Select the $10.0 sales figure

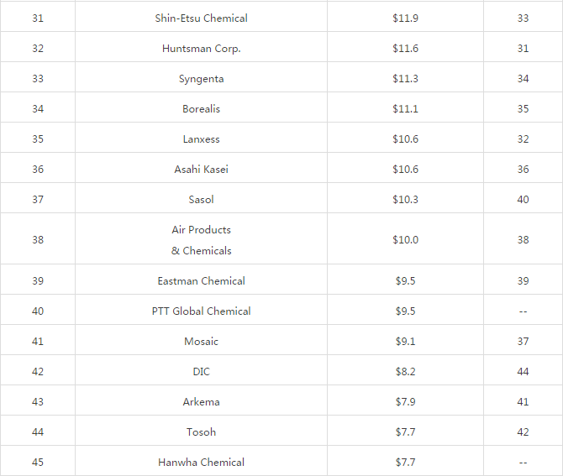tap(405, 240)
